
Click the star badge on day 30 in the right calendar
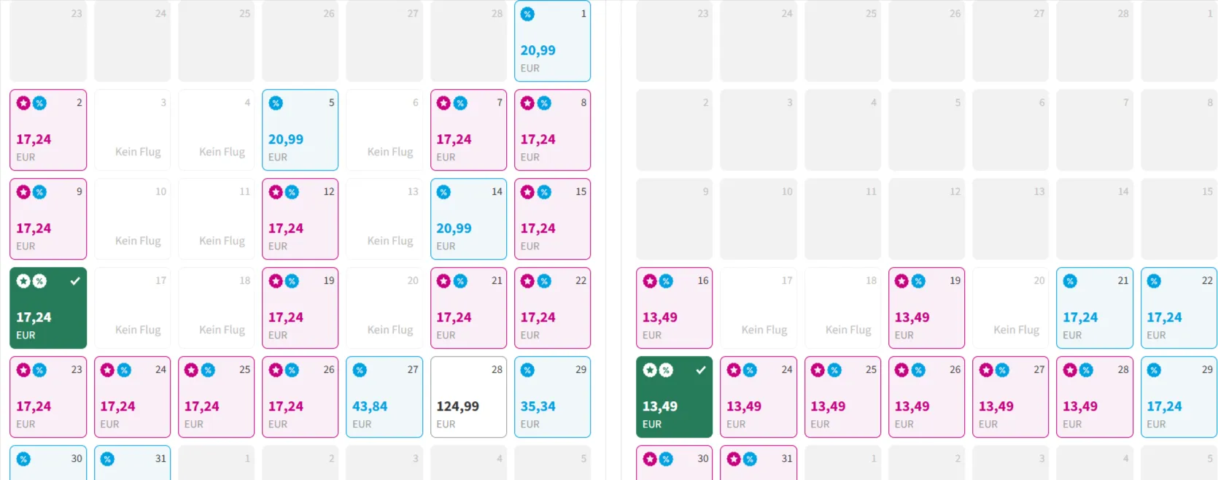(648, 460)
